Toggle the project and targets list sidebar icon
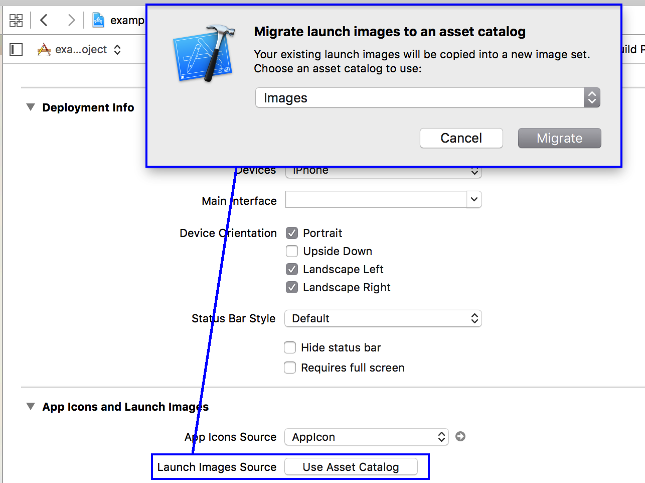This screenshot has height=483, width=645. pyautogui.click(x=16, y=50)
